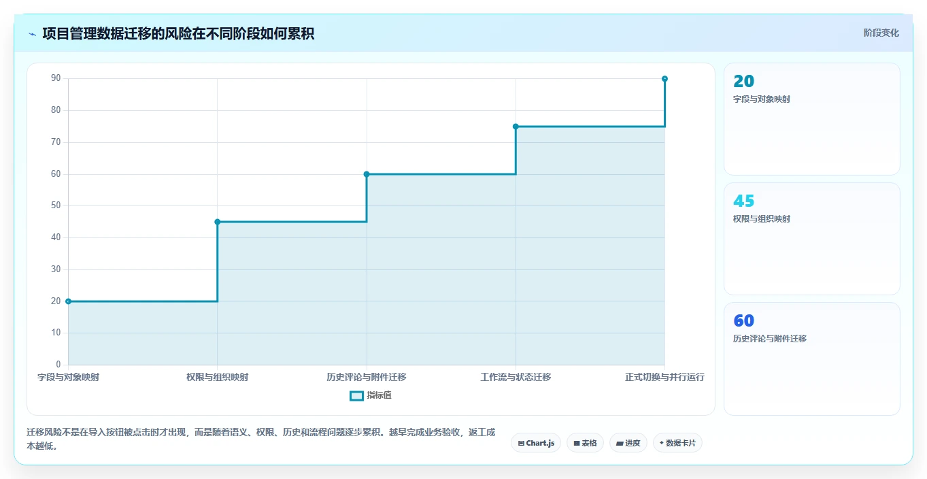Click the bar icon in the 进度 chip
This screenshot has height=479, width=927.
coord(620,443)
